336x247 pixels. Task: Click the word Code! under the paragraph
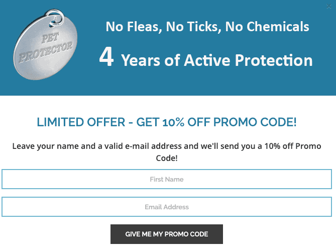167,158
